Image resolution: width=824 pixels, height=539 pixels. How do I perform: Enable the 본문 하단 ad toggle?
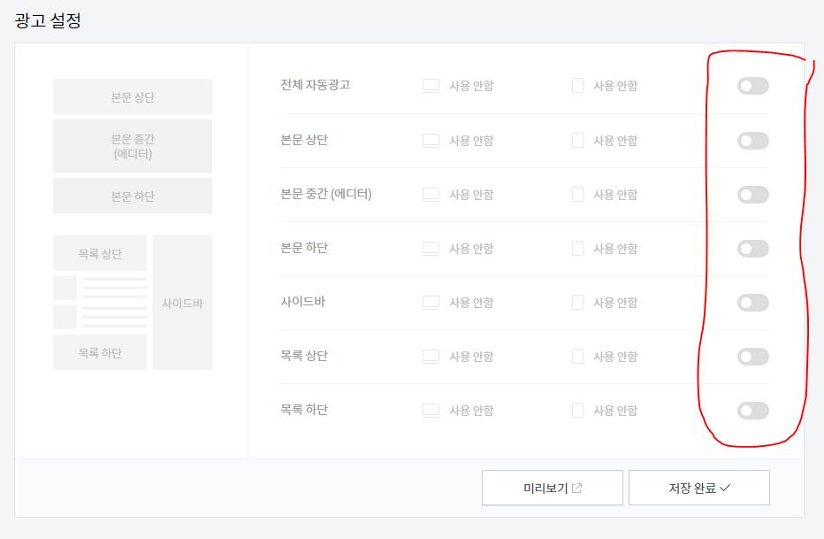(x=752, y=249)
